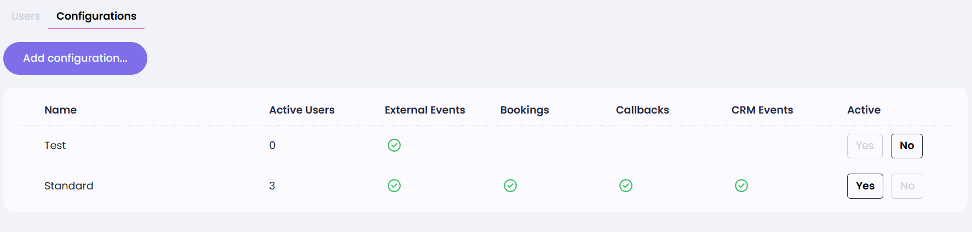
Task: Open the Configurations tab
Action: (96, 16)
